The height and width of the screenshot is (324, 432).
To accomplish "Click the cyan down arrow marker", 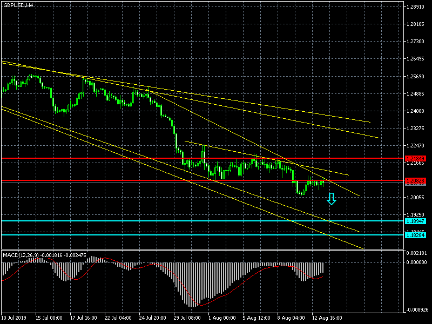I will pos(332,199).
